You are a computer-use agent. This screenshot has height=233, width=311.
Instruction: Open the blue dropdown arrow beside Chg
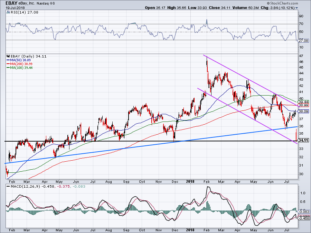click(x=297, y=8)
